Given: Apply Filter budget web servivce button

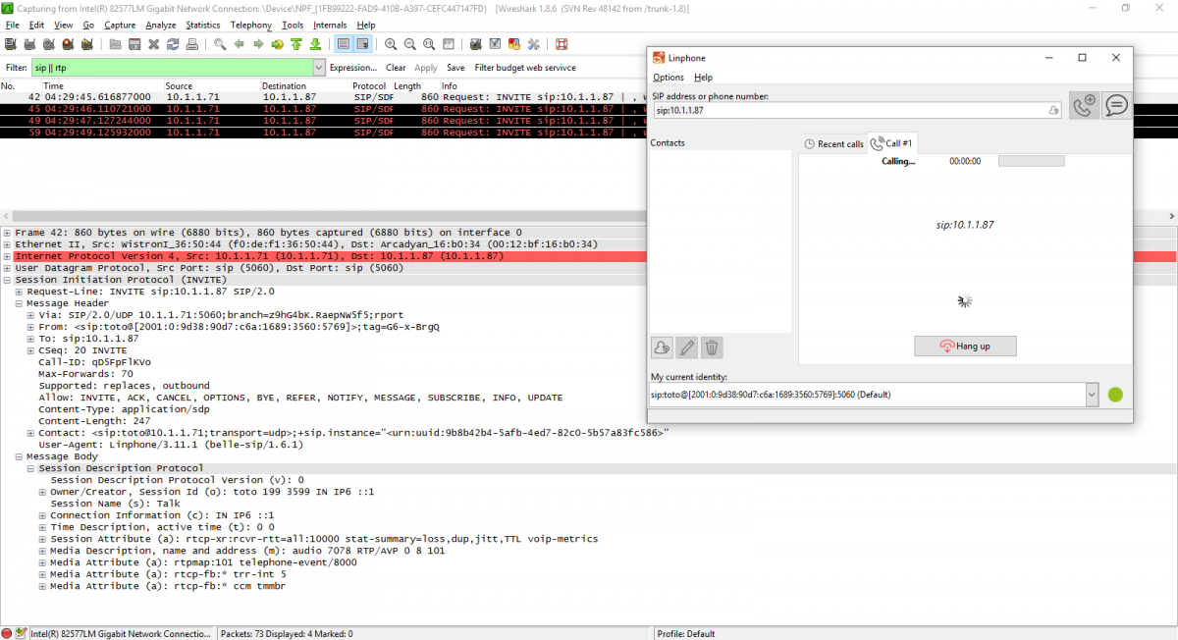Looking at the screenshot, I should coord(525,68).
